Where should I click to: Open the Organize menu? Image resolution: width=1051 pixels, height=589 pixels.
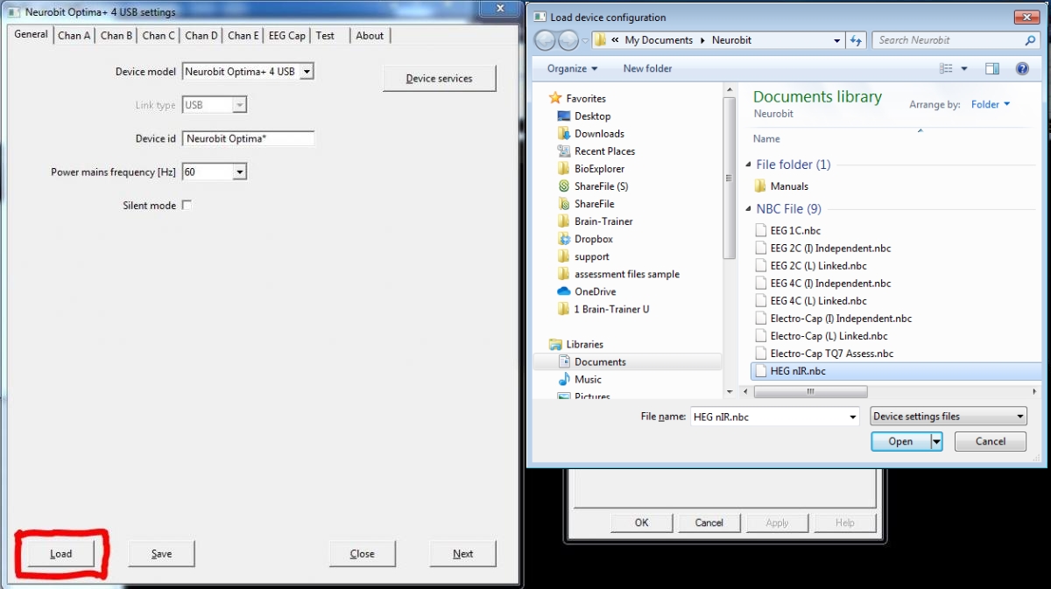(x=572, y=68)
